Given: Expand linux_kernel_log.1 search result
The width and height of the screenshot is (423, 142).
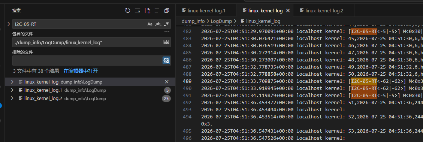Looking at the screenshot, I should coord(12,90).
